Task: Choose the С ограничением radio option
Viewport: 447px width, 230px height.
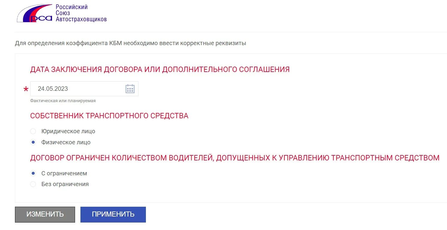Action: tap(33, 173)
